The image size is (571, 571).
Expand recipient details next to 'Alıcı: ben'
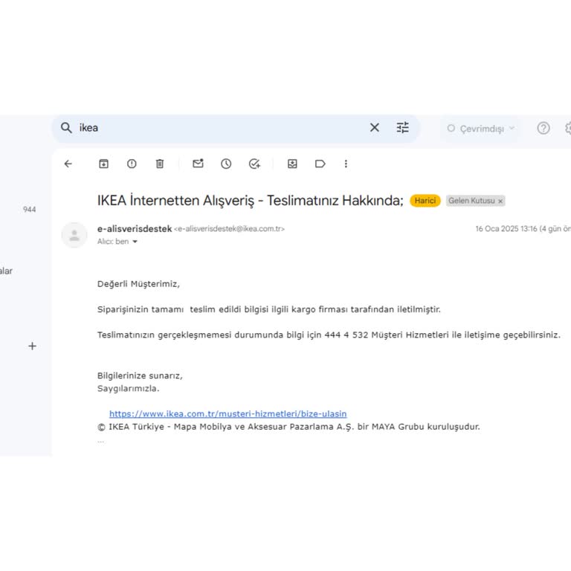135,242
